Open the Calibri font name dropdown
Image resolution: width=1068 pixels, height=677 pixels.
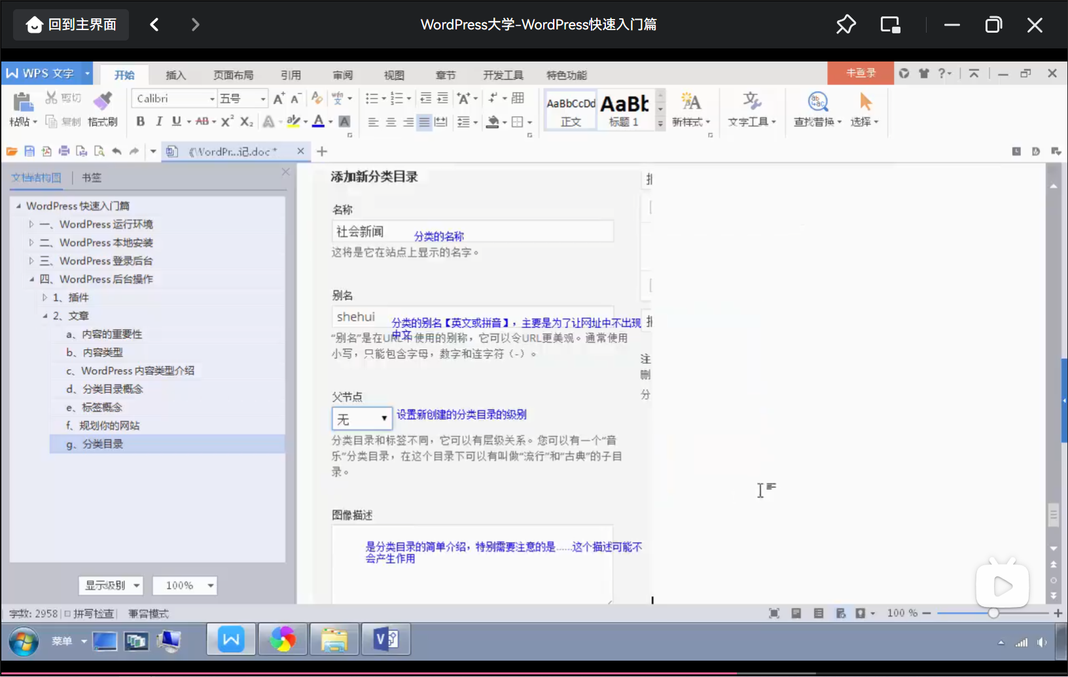tap(212, 99)
